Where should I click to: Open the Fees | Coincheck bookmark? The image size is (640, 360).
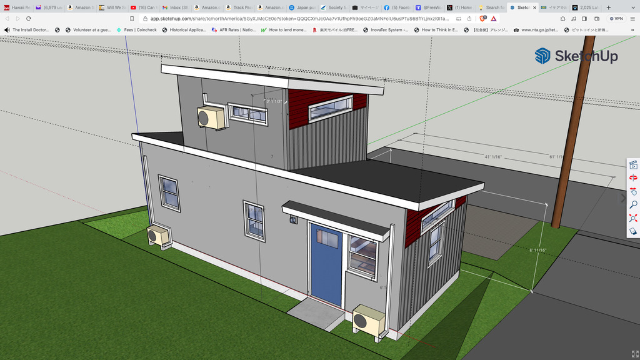point(136,29)
